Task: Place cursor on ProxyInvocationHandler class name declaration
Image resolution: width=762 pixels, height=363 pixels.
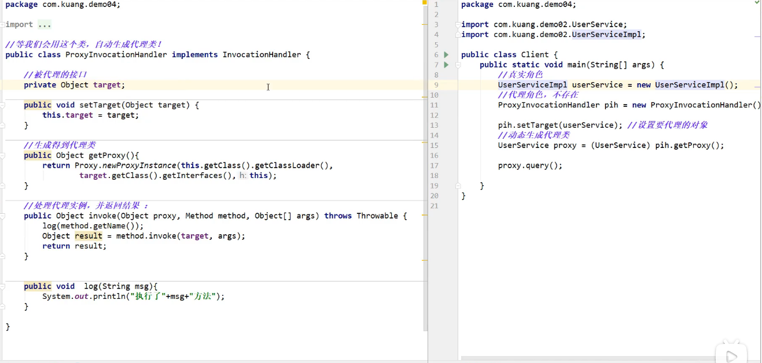Action: pos(116,55)
